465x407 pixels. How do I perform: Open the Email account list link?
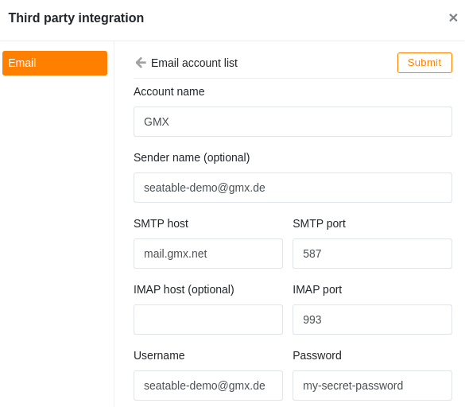(194, 63)
